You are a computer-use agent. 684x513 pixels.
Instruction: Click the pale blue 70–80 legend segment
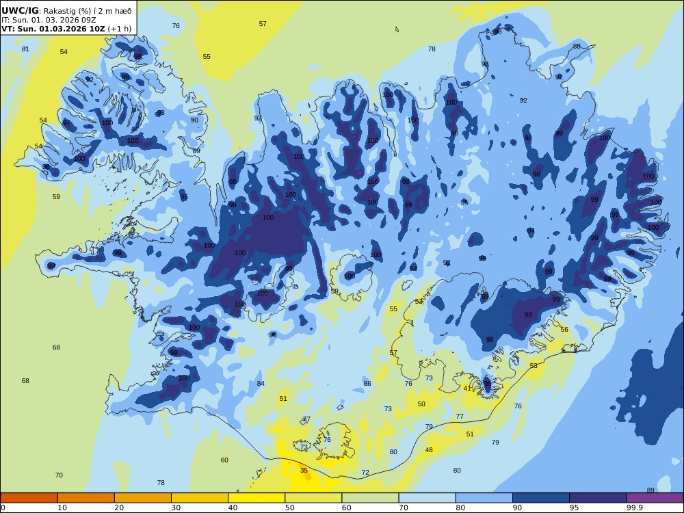click(x=428, y=498)
